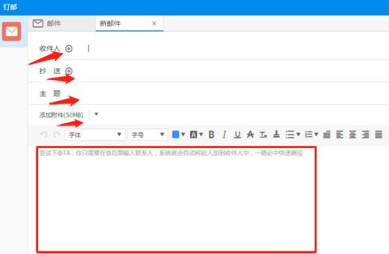Apply a numbered list
Screen dimensions: 389x254
[309, 134]
